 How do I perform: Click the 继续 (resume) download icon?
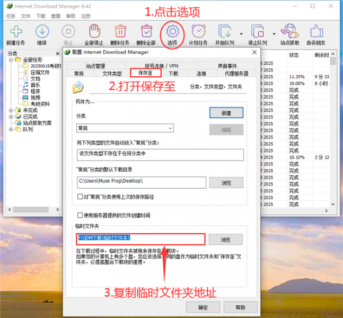click(x=41, y=32)
